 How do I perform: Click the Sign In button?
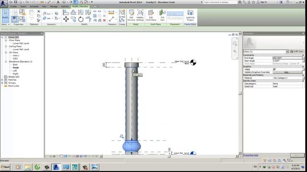coord(262,2)
